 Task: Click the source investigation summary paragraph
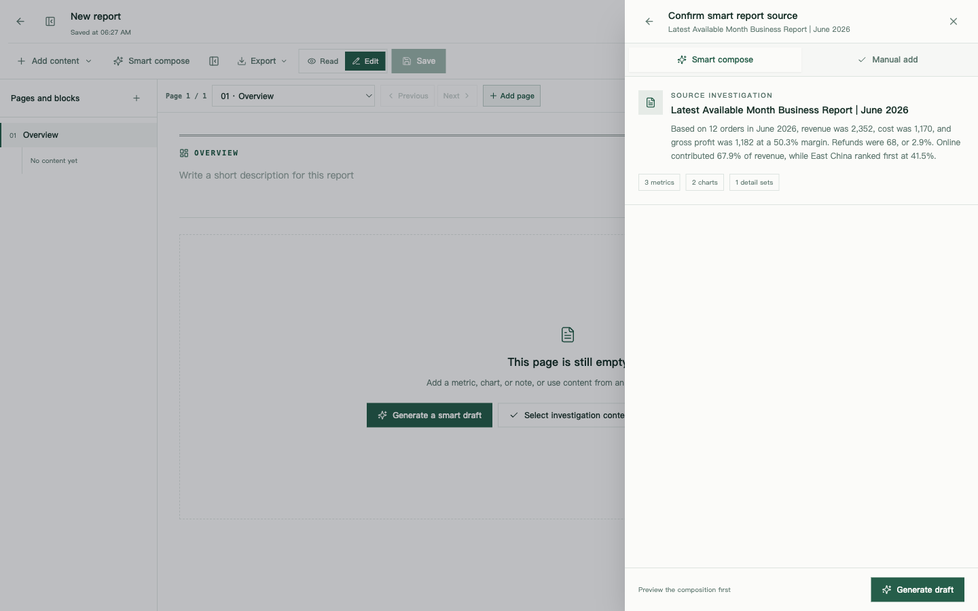point(816,143)
